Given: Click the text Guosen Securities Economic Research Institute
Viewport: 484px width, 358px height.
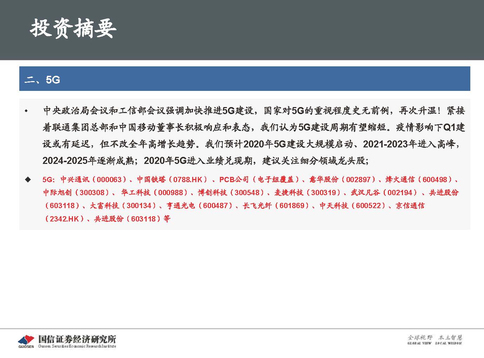Looking at the screenshot, I should (77, 346).
